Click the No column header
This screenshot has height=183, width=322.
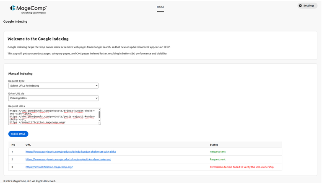click(13, 144)
